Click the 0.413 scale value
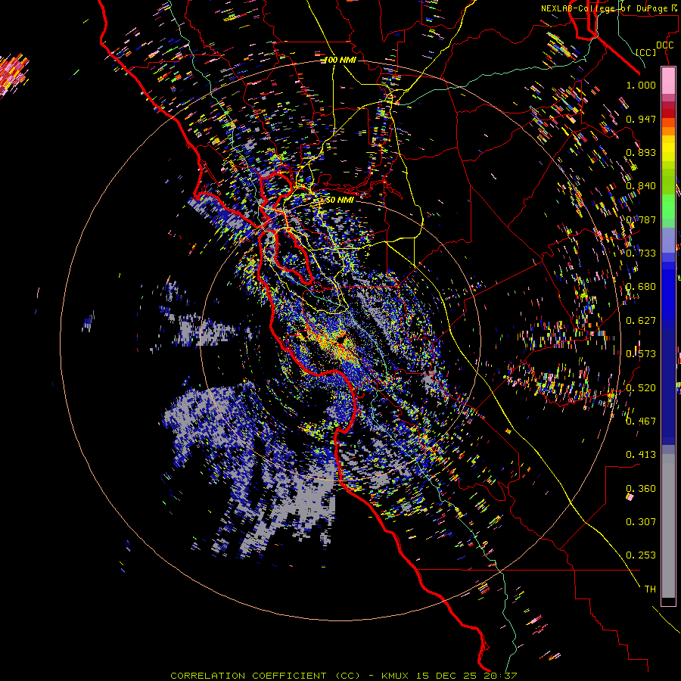This screenshot has height=681, width=681. pos(641,455)
